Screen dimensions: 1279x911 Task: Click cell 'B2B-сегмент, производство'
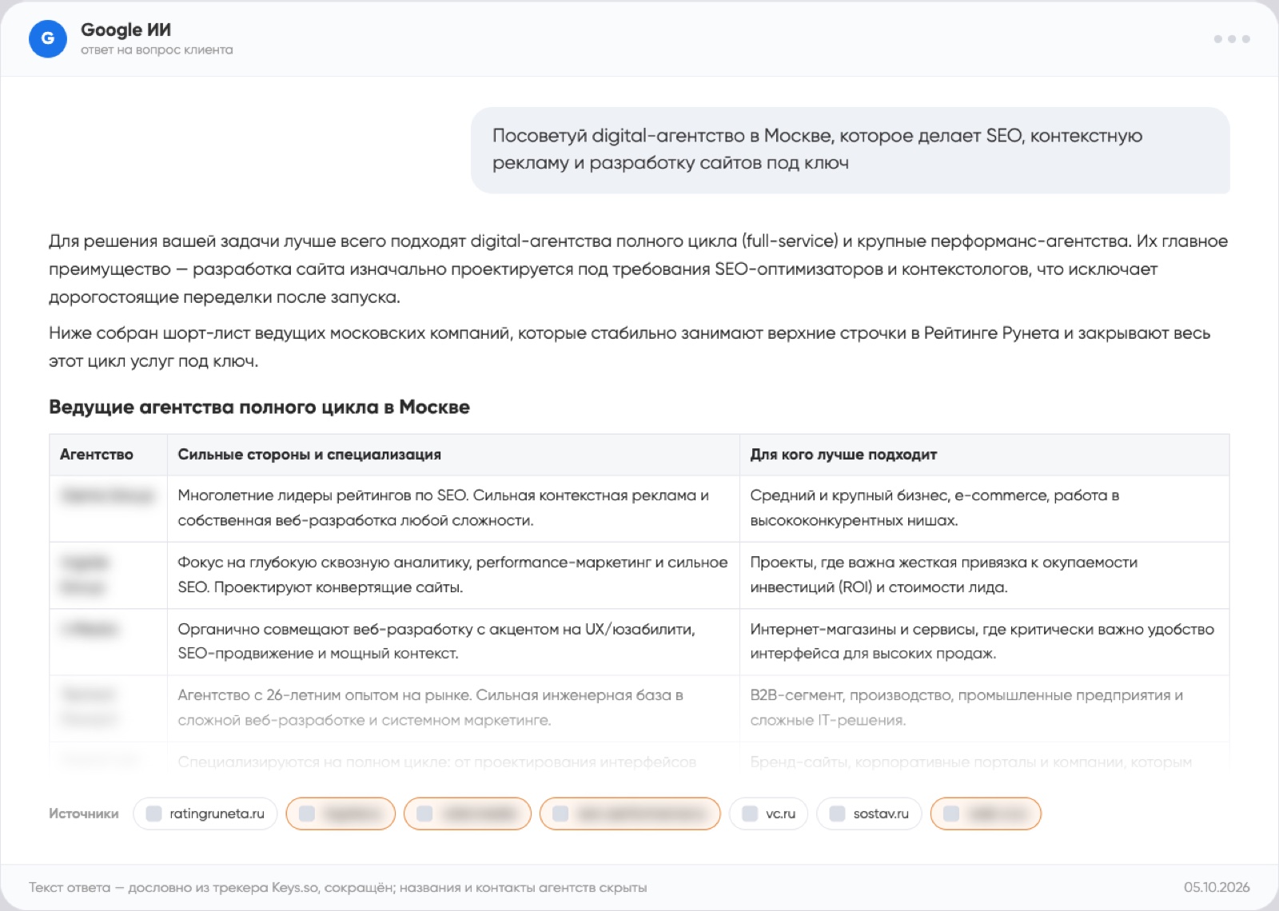coord(984,708)
